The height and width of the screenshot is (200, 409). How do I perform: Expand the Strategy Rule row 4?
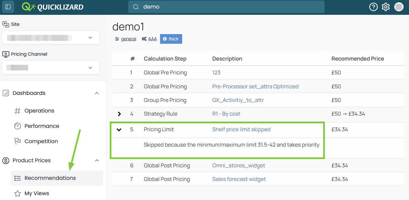pyautogui.click(x=119, y=114)
